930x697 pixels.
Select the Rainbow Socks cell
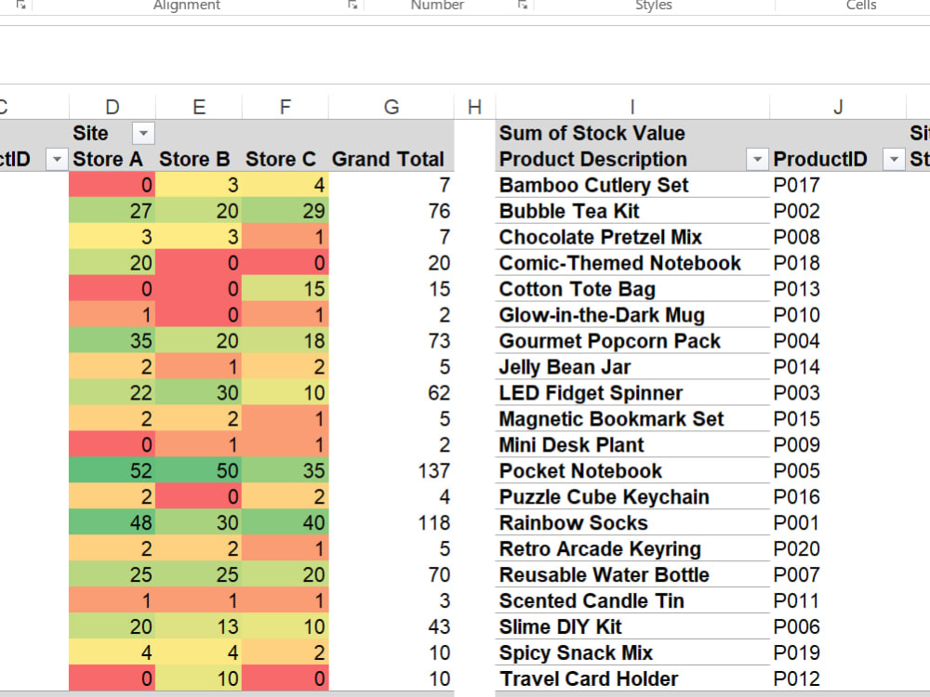coord(632,523)
